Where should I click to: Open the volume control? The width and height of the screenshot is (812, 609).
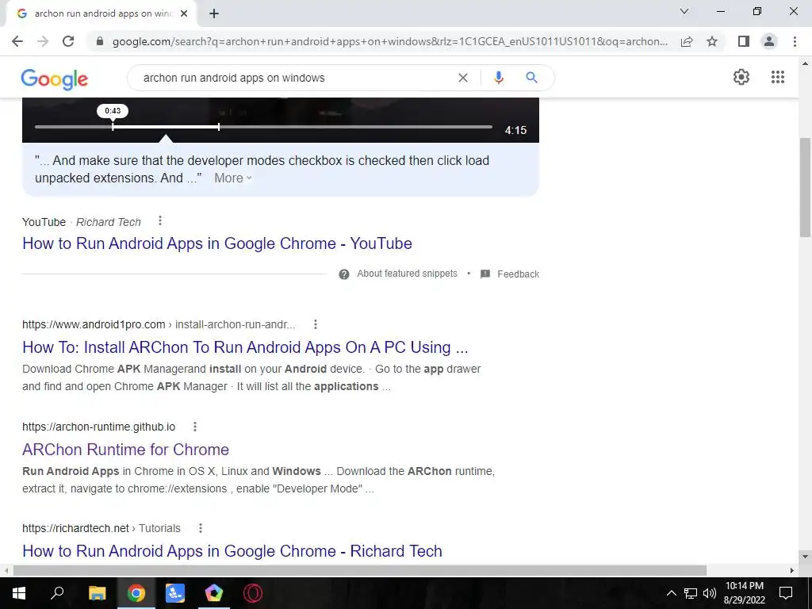point(710,593)
